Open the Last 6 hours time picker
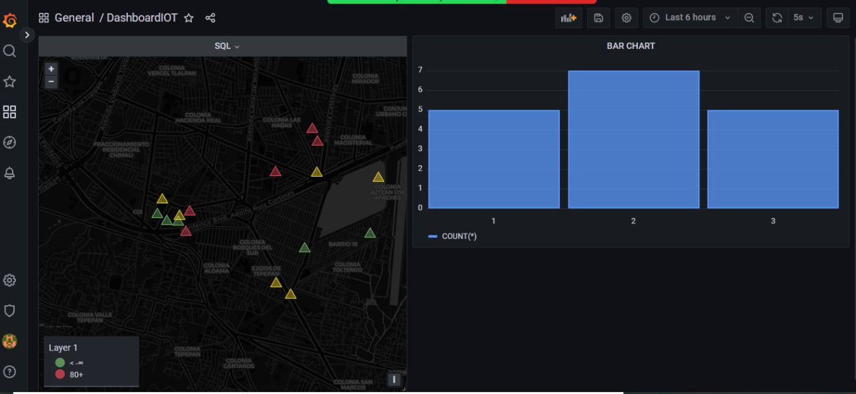Viewport: 856px width, 394px height. click(690, 18)
